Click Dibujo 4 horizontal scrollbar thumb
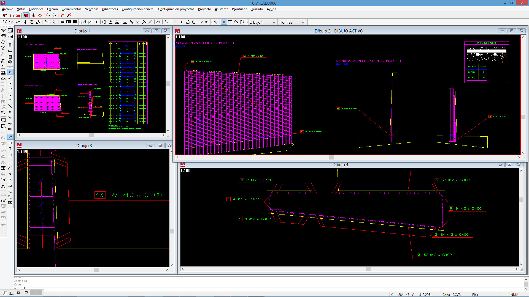 point(368,269)
